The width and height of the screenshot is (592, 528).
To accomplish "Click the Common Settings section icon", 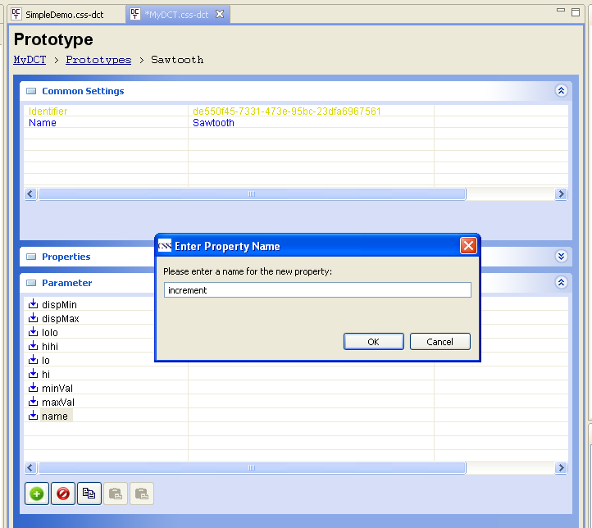I will (x=31, y=91).
